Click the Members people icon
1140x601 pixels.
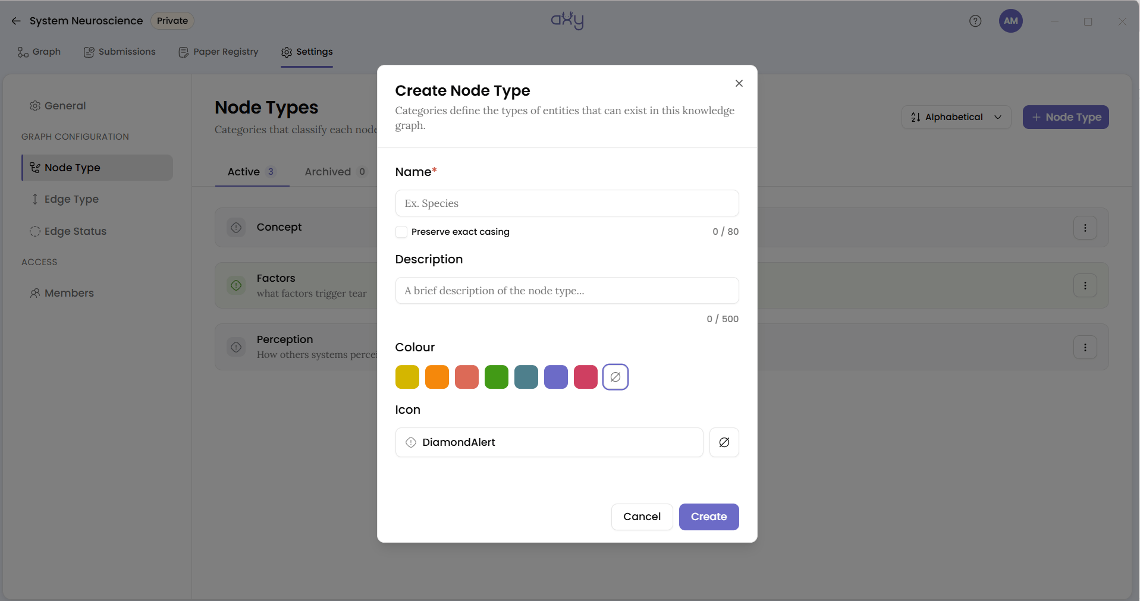[35, 293]
